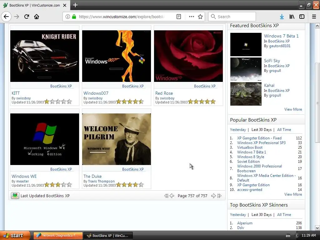The height and width of the screenshot is (240, 320).
Task: Rate KITT using its star rating
Action: (58, 102)
